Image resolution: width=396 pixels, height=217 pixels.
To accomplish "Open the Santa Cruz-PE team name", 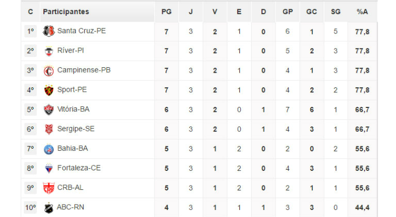I will pos(81,31).
